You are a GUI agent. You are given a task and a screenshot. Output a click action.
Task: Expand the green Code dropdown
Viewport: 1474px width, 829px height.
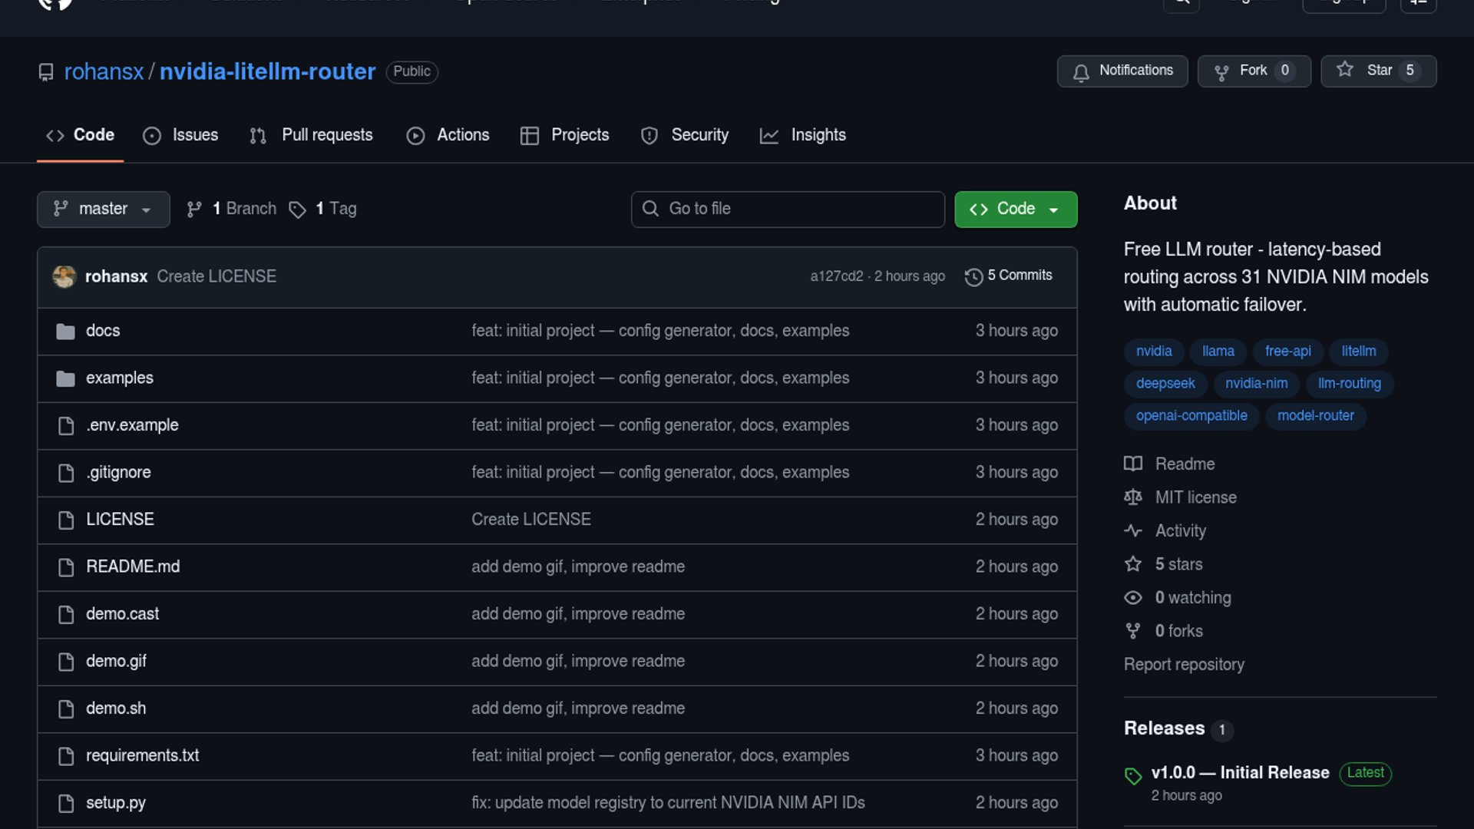pyautogui.click(x=1015, y=209)
